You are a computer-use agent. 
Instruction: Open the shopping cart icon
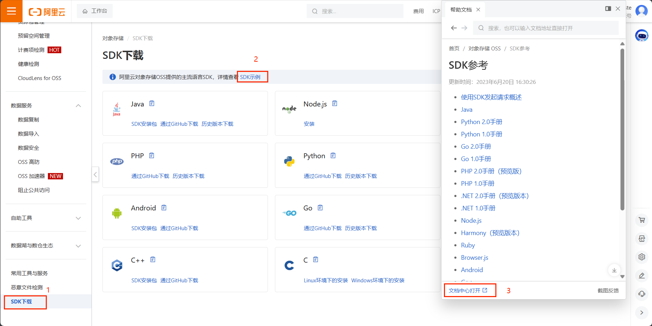pyautogui.click(x=642, y=220)
